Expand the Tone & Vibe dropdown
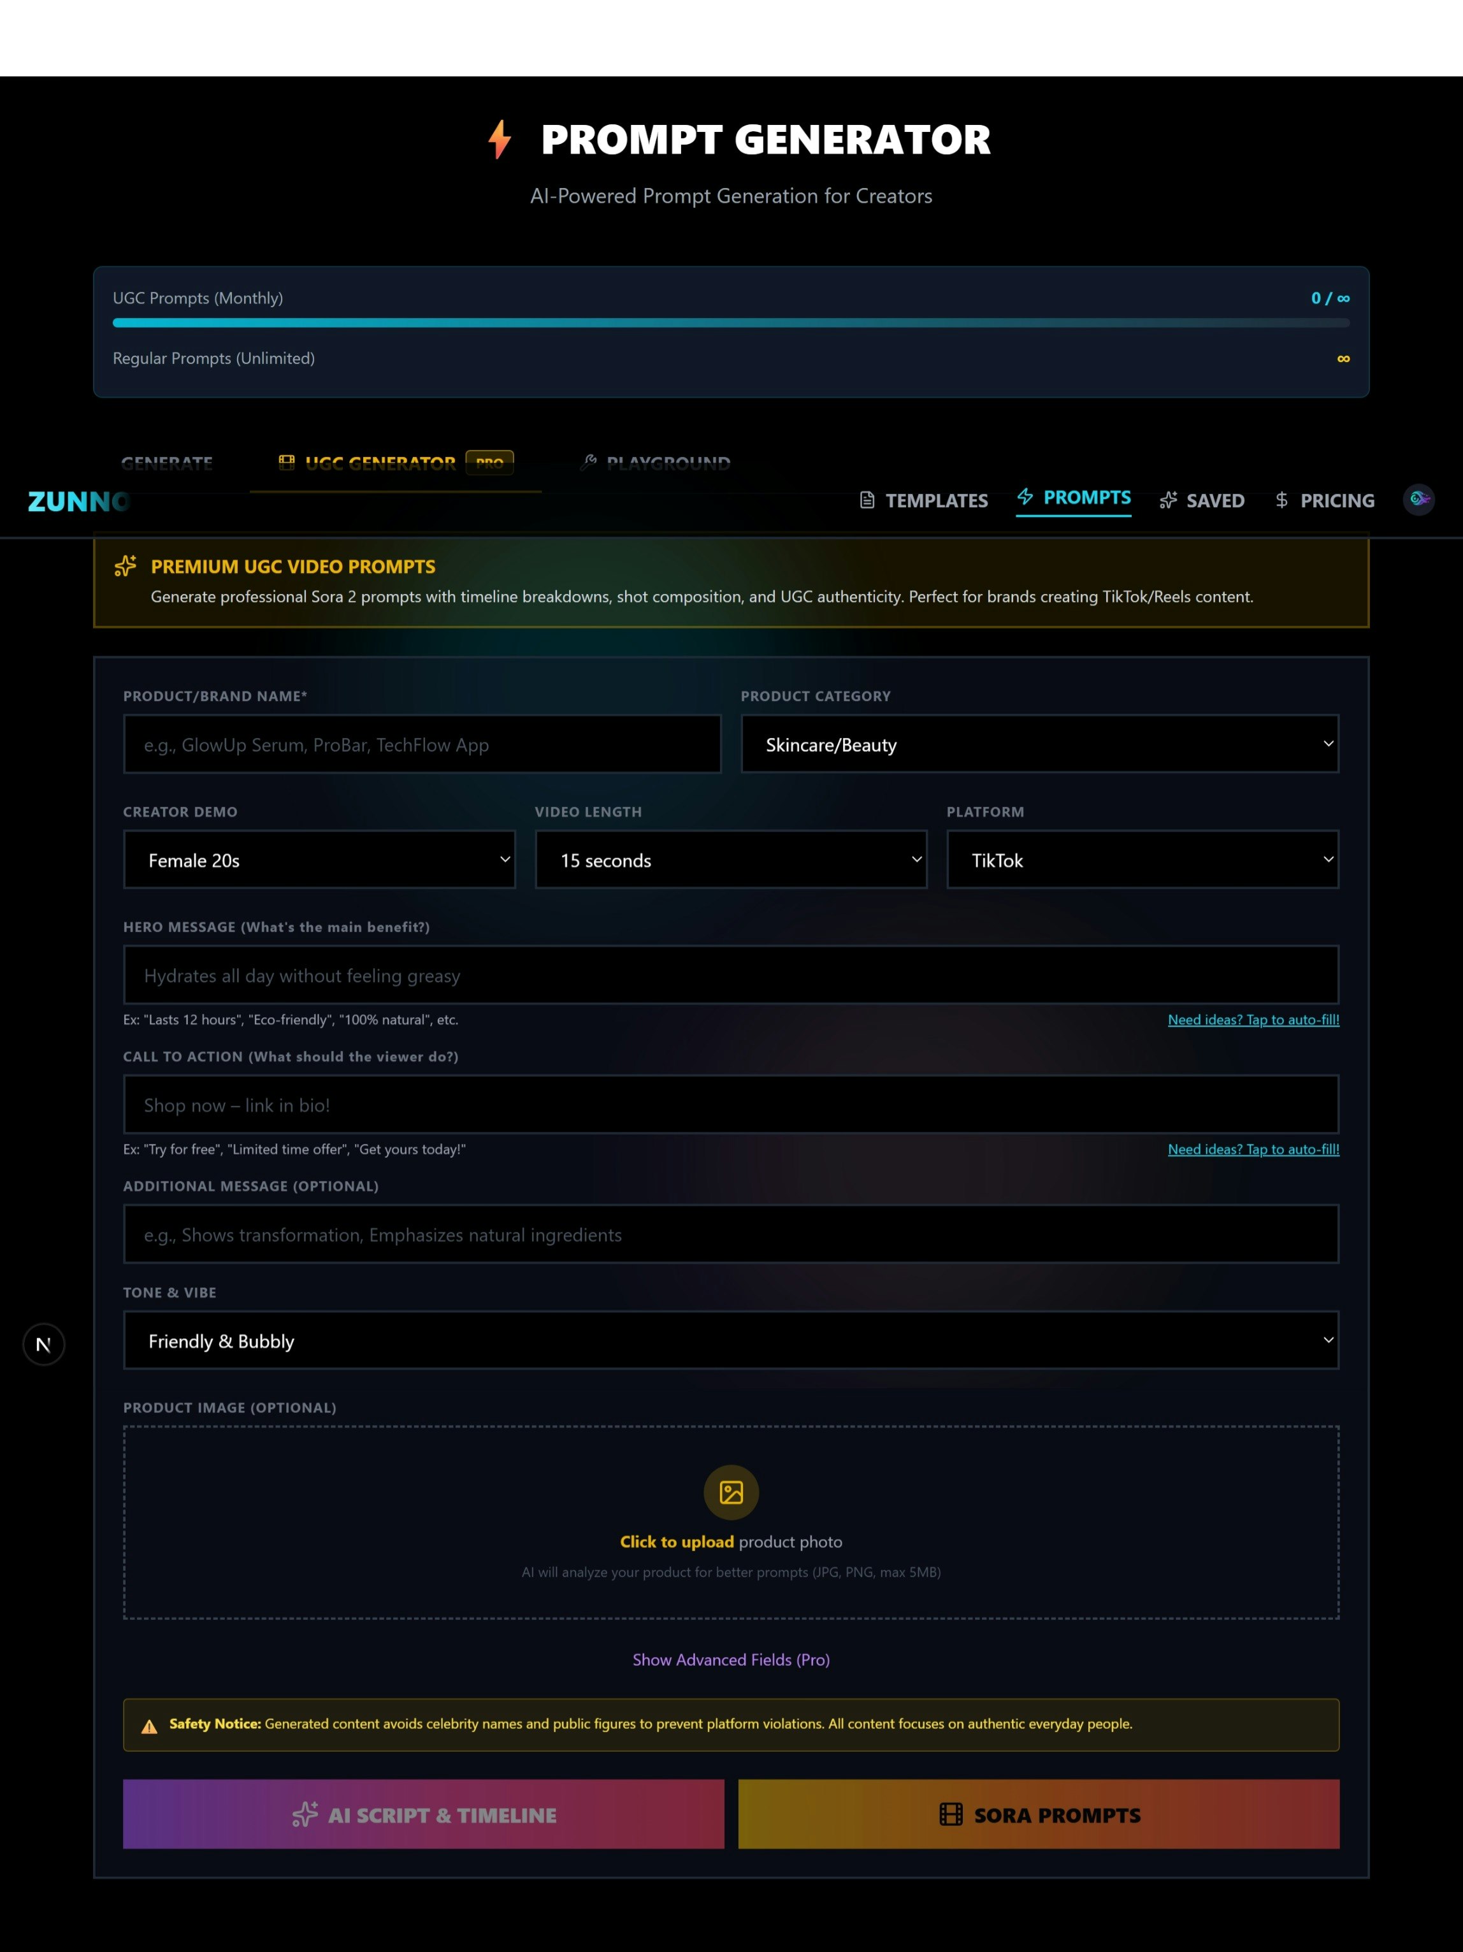 [x=731, y=1340]
